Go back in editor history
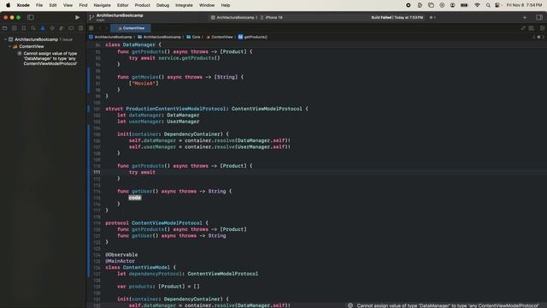The height and width of the screenshot is (308, 547). [100, 28]
